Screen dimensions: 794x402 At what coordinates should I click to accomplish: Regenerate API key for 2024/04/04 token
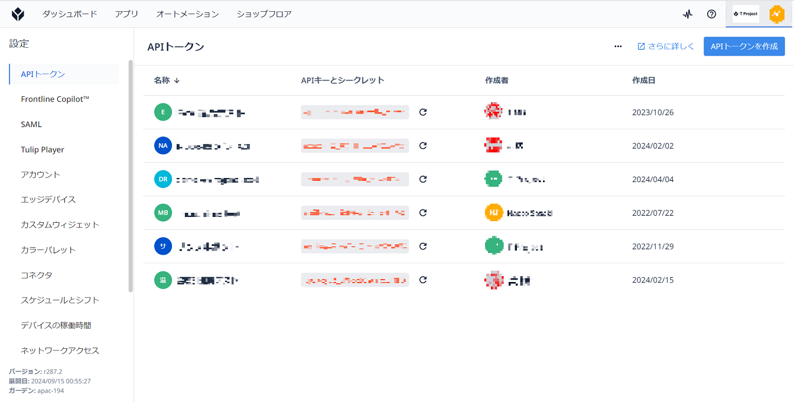click(423, 179)
